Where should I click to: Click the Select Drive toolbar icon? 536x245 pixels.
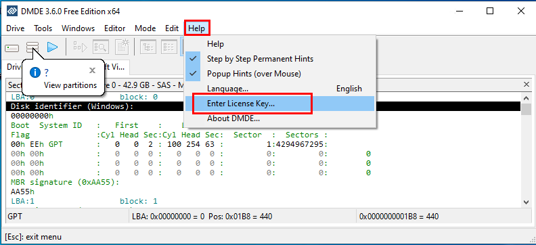coord(12,47)
